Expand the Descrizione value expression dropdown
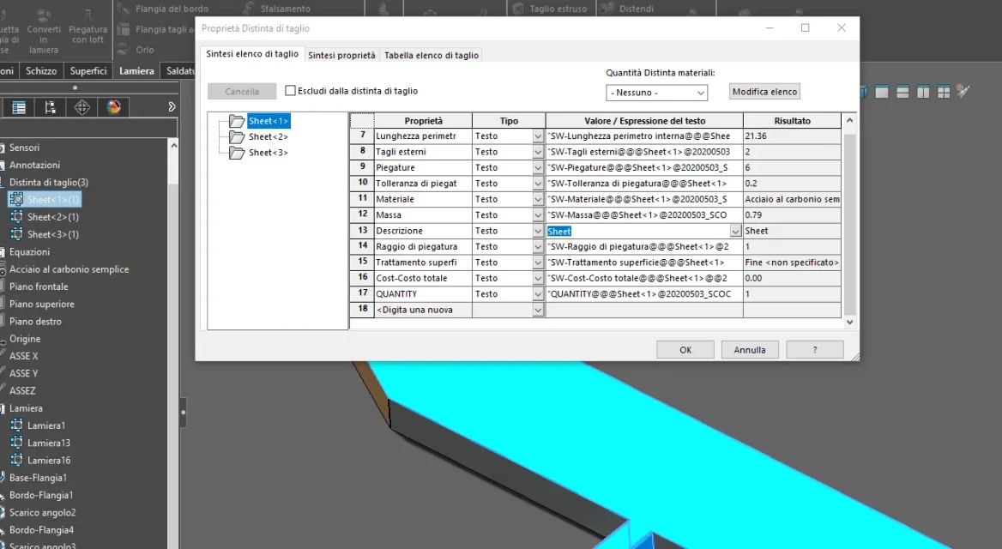Viewport: 1002px width, 549px height. 735,232
